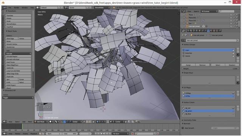Open the All Scenes dropdown in outliner

(x=209, y=11)
